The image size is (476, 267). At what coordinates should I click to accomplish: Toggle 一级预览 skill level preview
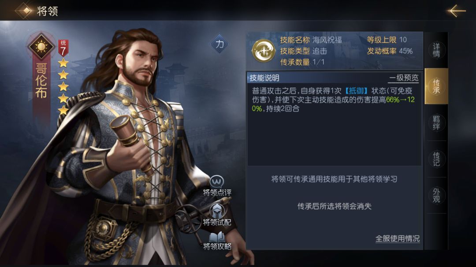(x=404, y=78)
